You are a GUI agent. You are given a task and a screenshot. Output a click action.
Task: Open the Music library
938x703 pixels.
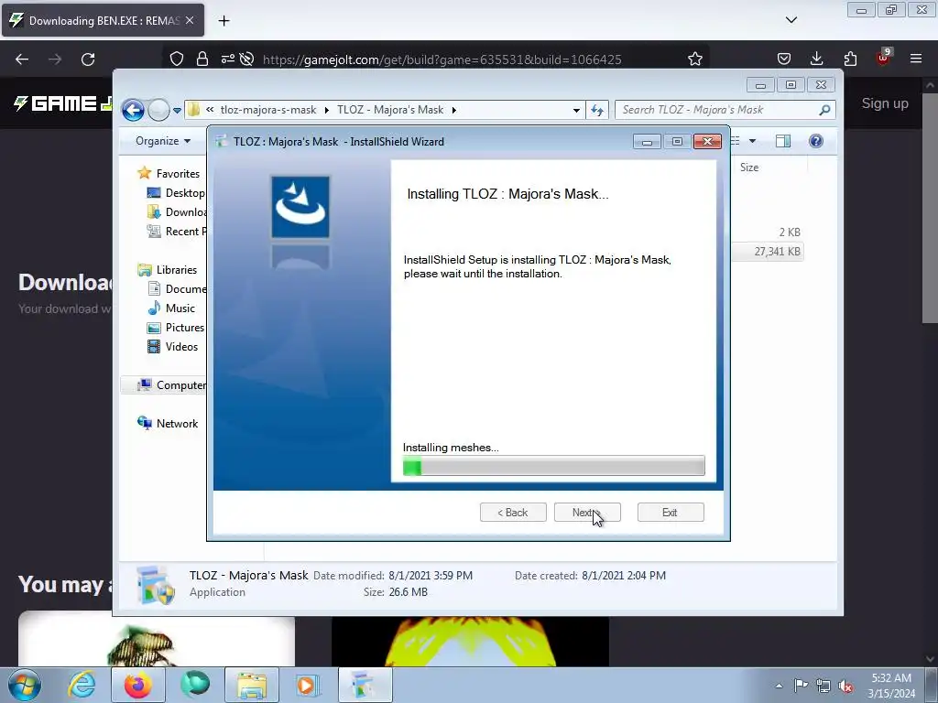click(x=171, y=308)
